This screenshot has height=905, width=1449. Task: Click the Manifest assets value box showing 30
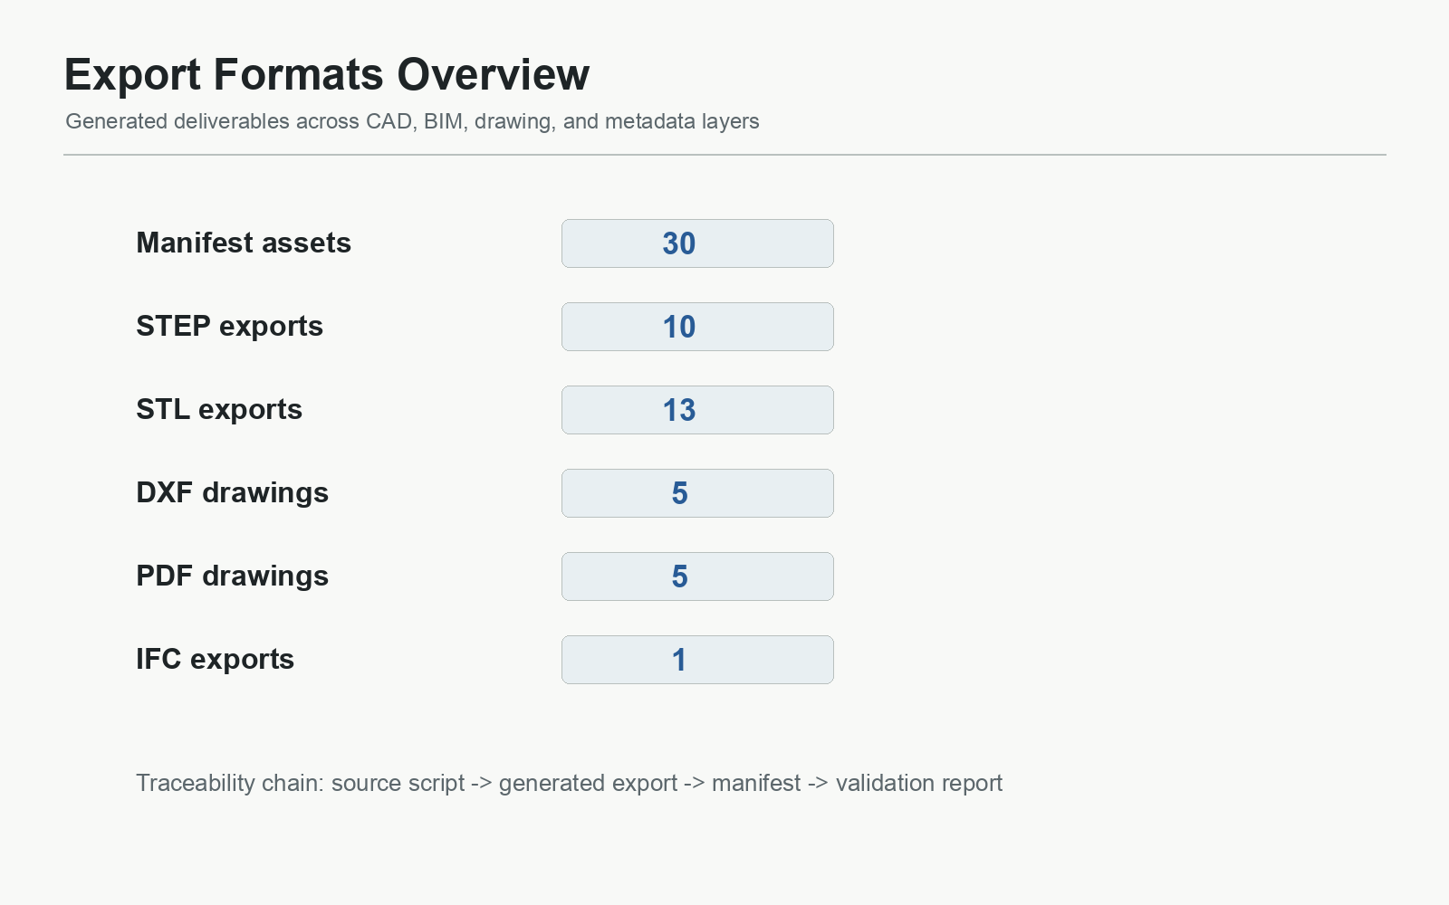click(x=697, y=243)
